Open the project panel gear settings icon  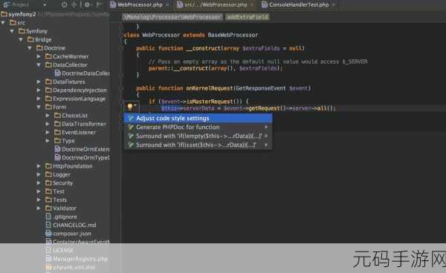87,5
